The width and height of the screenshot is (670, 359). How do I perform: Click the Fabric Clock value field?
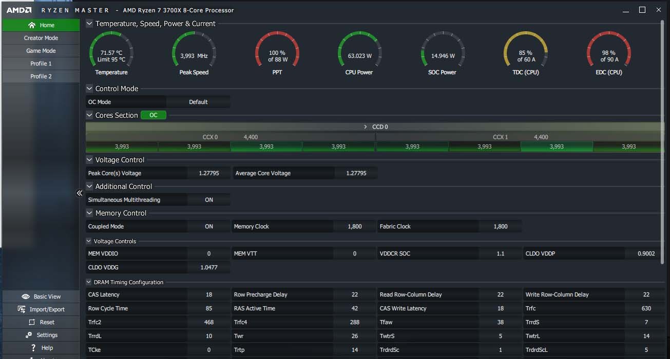pyautogui.click(x=501, y=226)
